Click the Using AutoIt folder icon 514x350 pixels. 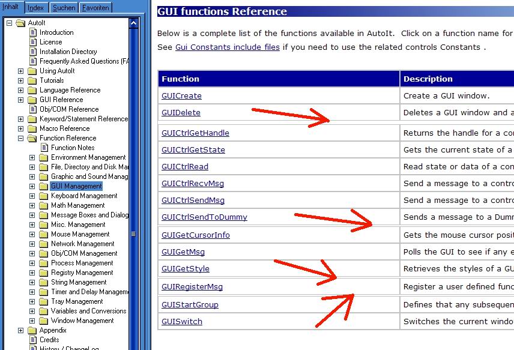[x=32, y=71]
